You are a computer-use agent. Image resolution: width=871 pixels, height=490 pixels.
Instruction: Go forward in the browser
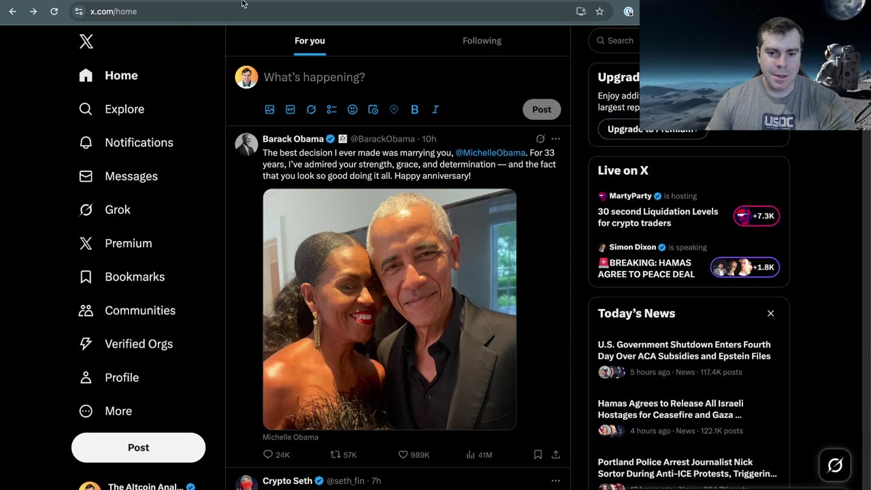tap(33, 12)
